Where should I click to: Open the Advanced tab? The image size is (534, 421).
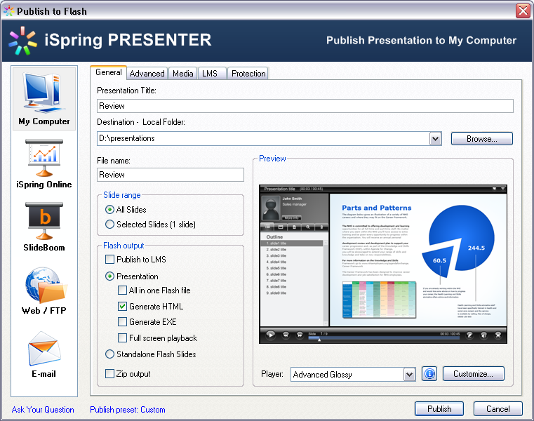click(147, 73)
